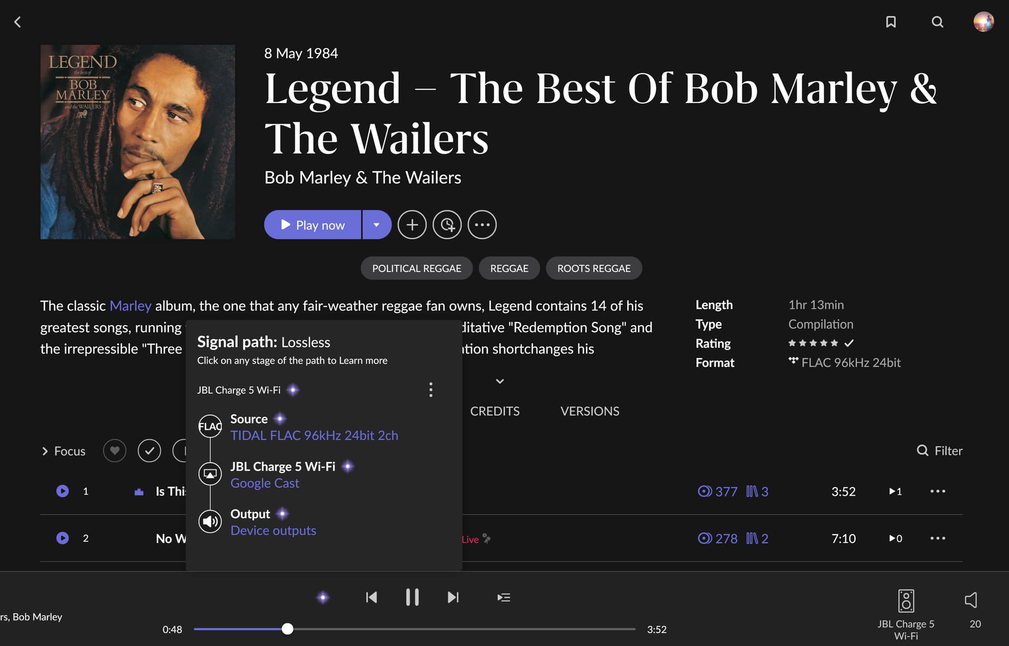Open the play queue icon
1009x646 pixels.
503,597
